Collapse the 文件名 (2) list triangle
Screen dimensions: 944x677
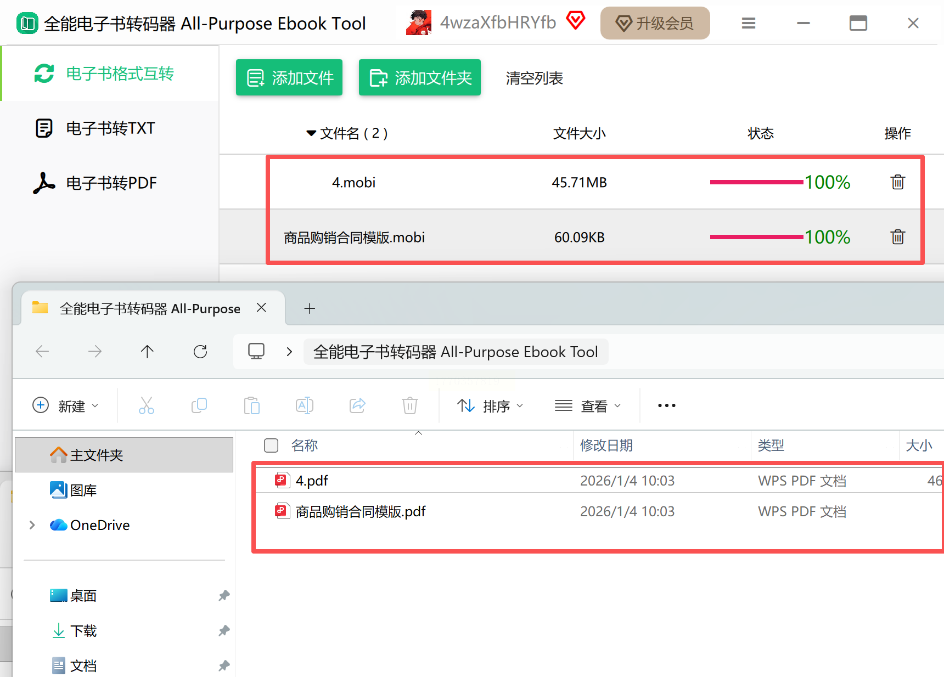(x=311, y=133)
